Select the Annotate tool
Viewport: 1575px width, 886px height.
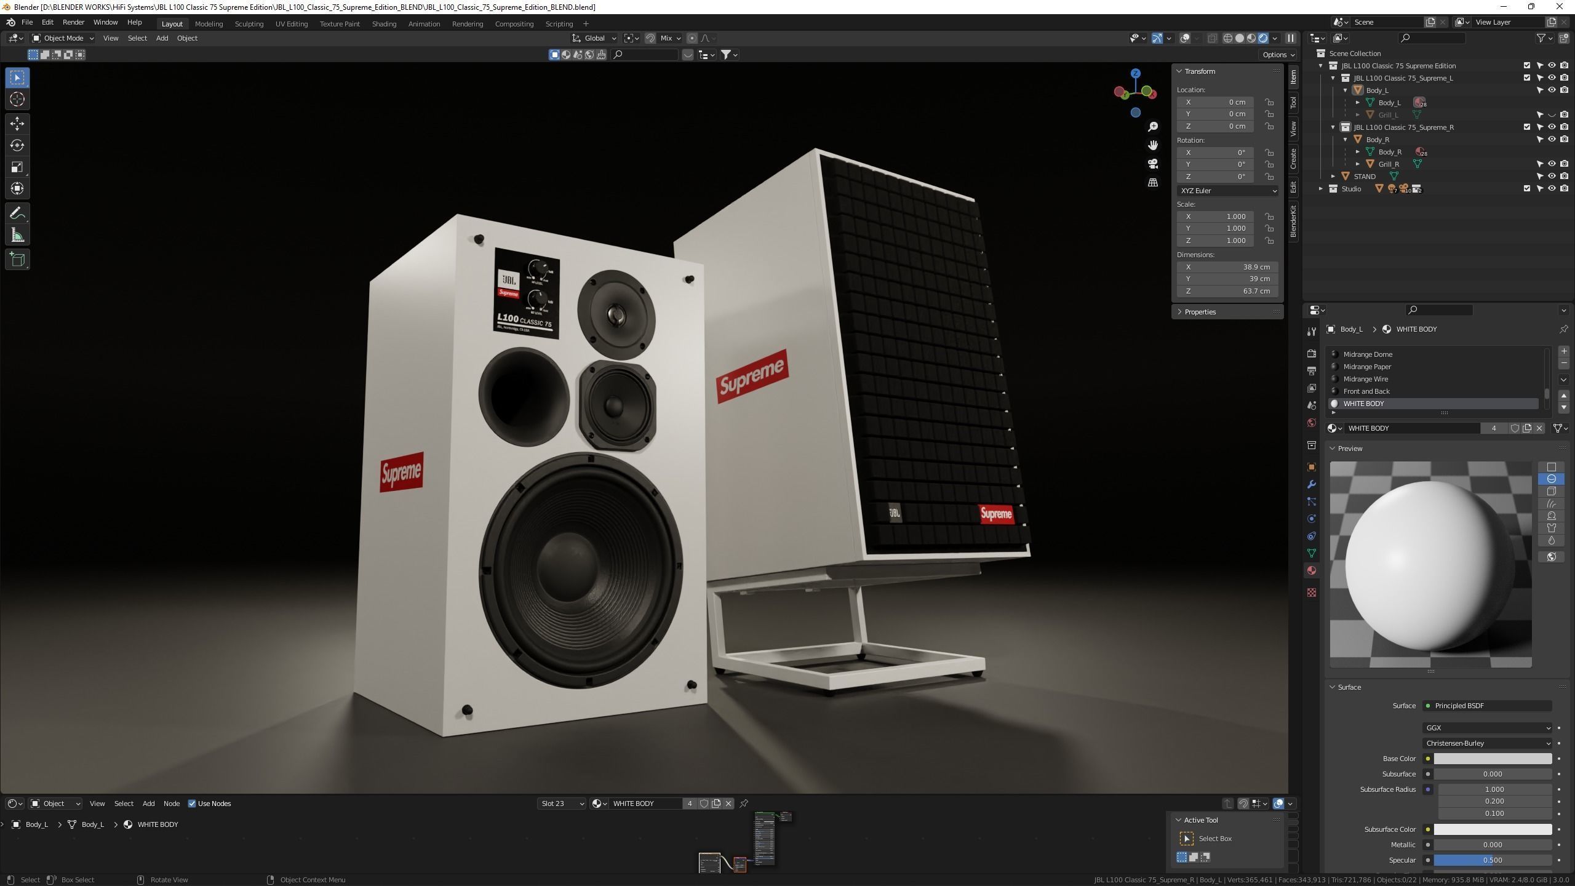pos(17,214)
